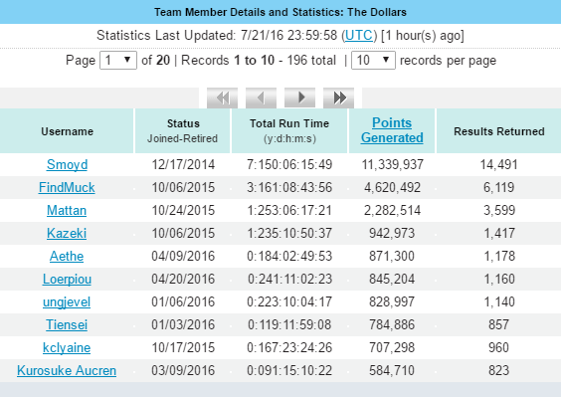Go to the first page of records
Image resolution: width=561 pixels, height=397 pixels.
click(222, 98)
